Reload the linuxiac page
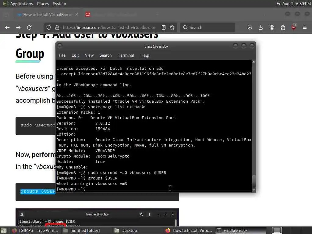This screenshot has width=312, height=234. [29, 27]
